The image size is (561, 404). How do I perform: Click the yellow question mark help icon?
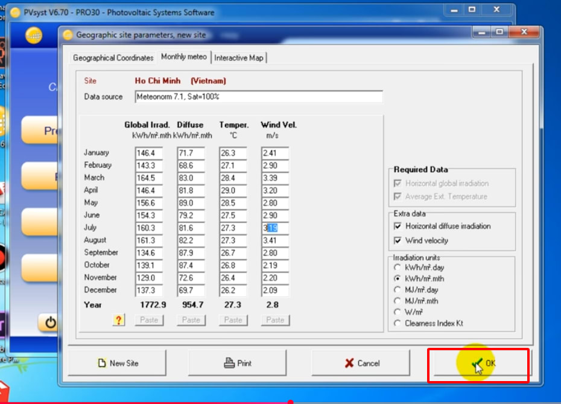tap(118, 320)
